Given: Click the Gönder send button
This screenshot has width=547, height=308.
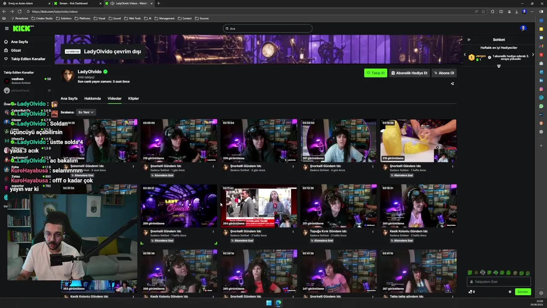Looking at the screenshot, I should pos(523,292).
